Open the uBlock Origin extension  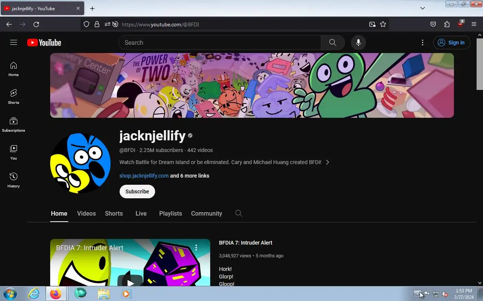tap(460, 24)
